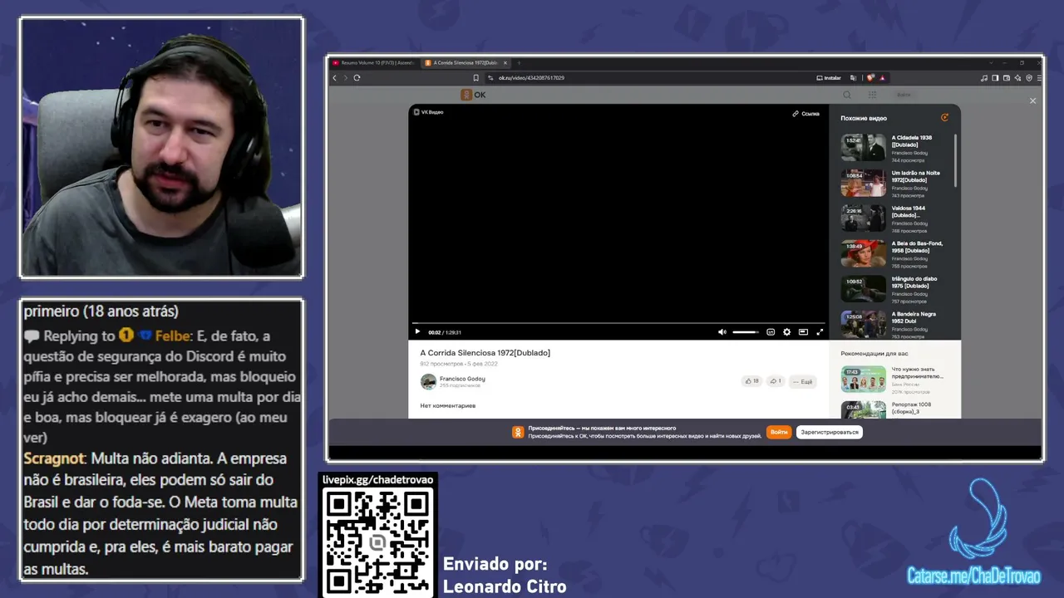Open Репортаж 1008 recommended video title
The image size is (1064, 598).
coord(912,408)
